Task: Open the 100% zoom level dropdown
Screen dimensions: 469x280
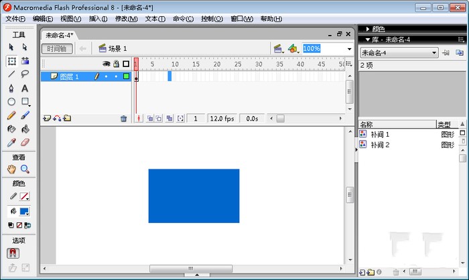Action: click(x=349, y=49)
